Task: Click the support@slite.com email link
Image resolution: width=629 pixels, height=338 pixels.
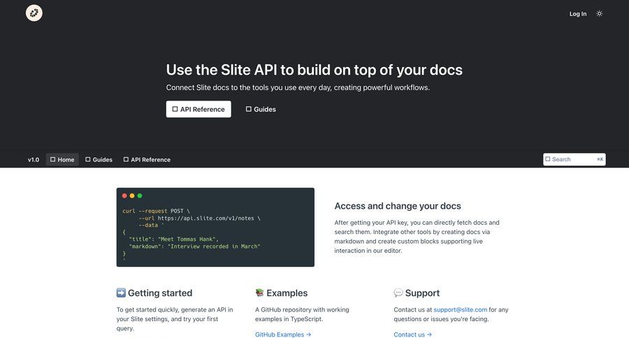Action: point(460,309)
